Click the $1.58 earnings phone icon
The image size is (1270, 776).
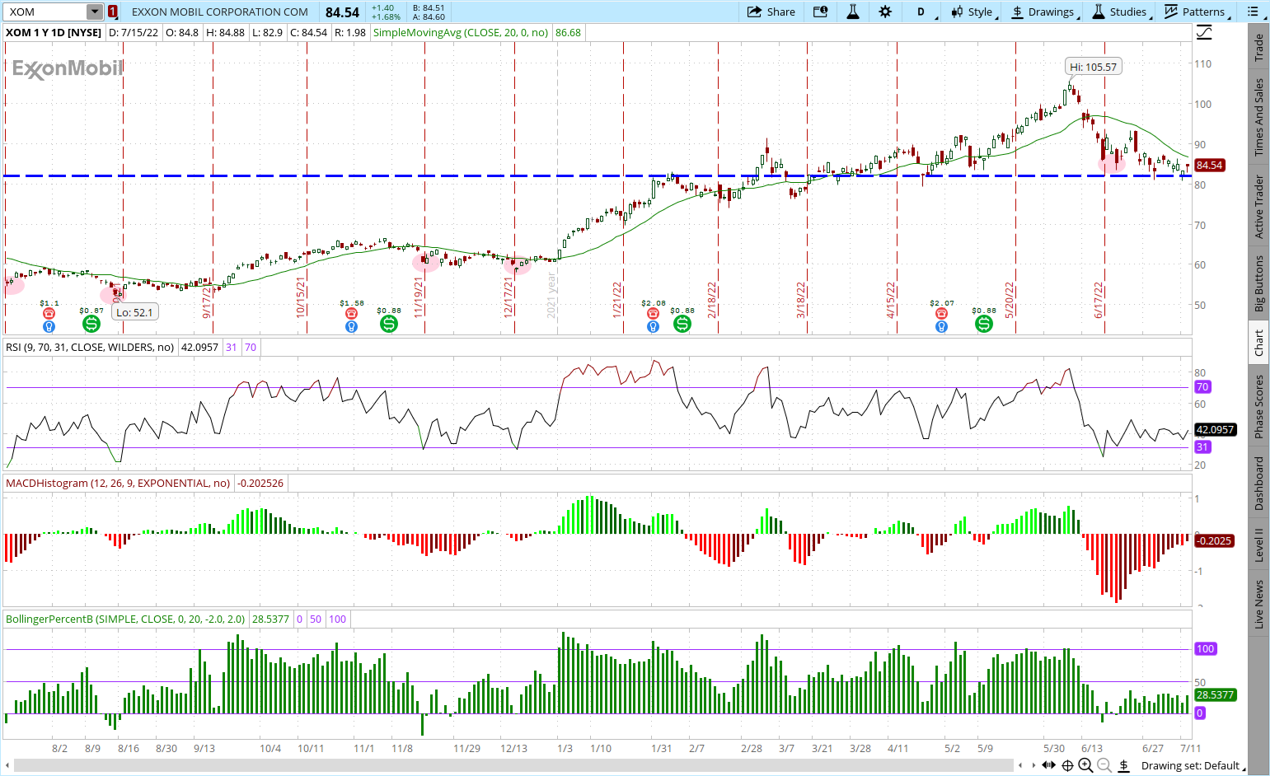point(351,313)
